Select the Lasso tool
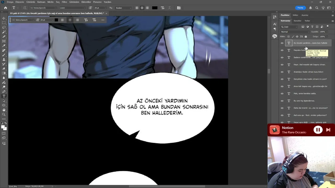 point(4,27)
